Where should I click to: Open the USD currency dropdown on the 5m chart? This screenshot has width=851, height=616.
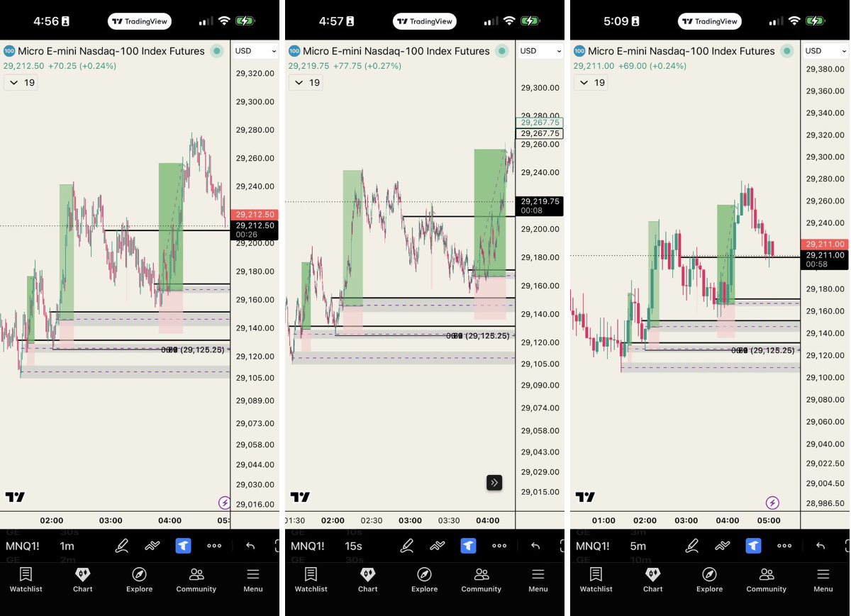tap(825, 51)
